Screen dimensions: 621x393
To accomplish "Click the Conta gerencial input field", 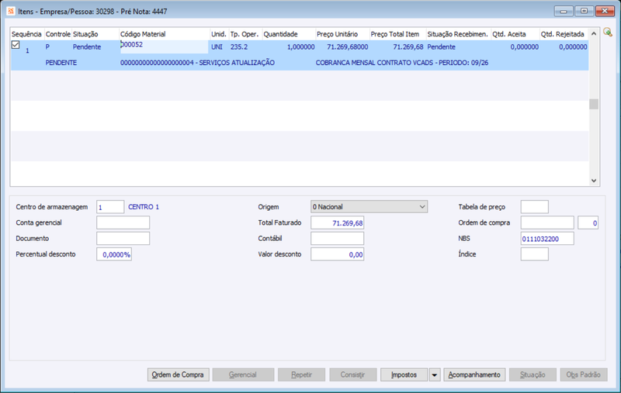I will 123,222.
